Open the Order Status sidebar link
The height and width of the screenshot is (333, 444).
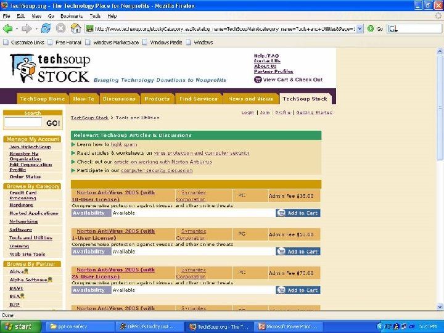point(25,177)
